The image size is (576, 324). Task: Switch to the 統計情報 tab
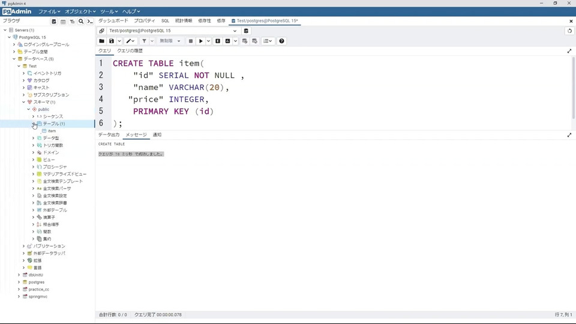(x=184, y=21)
